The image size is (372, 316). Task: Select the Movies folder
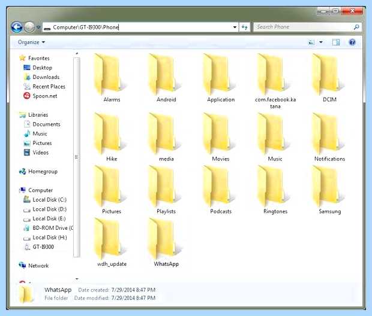pyautogui.click(x=221, y=137)
